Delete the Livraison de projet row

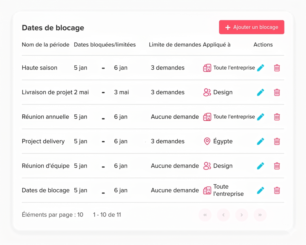(x=277, y=92)
